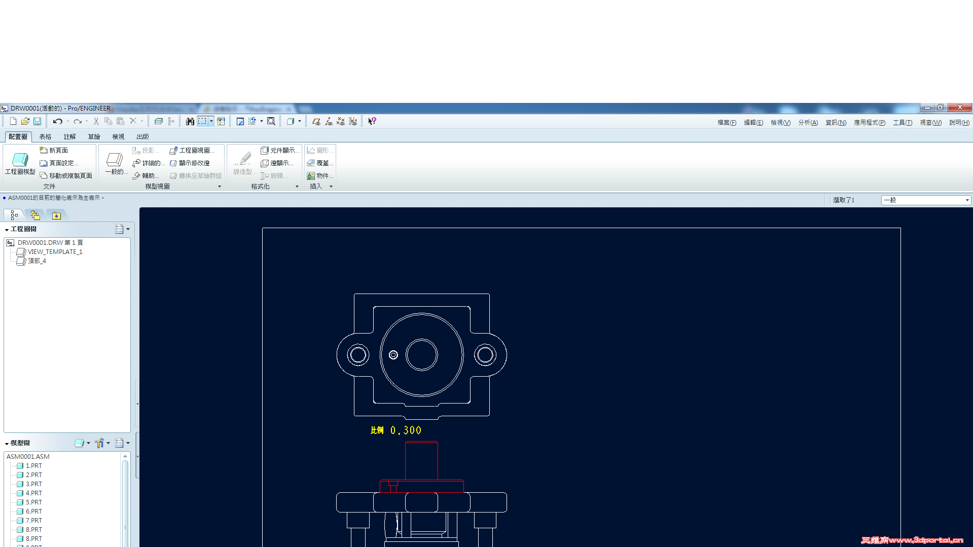Viewport: 973px width, 547px height.
Task: Switch to the 註解 ribbon tab
Action: point(69,137)
